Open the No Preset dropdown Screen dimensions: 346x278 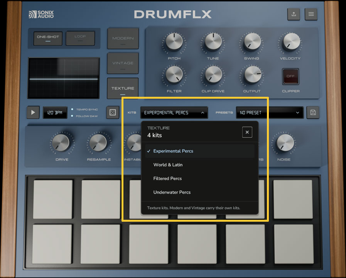270,113
